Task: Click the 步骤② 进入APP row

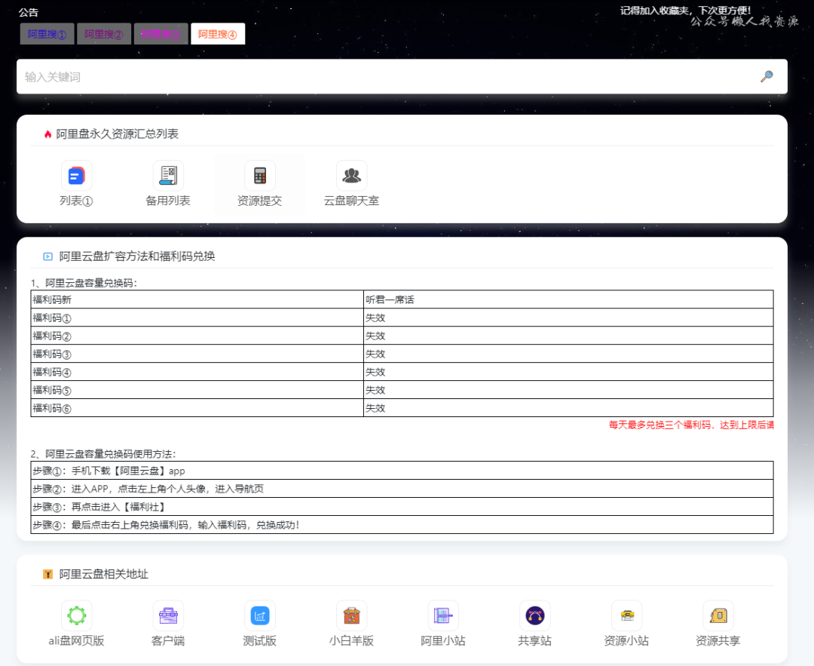Action: (402, 489)
